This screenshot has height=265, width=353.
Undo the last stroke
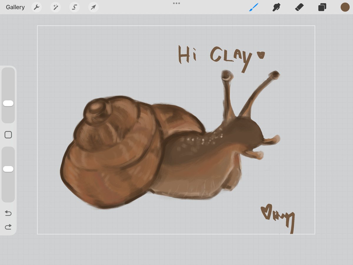tap(8, 213)
